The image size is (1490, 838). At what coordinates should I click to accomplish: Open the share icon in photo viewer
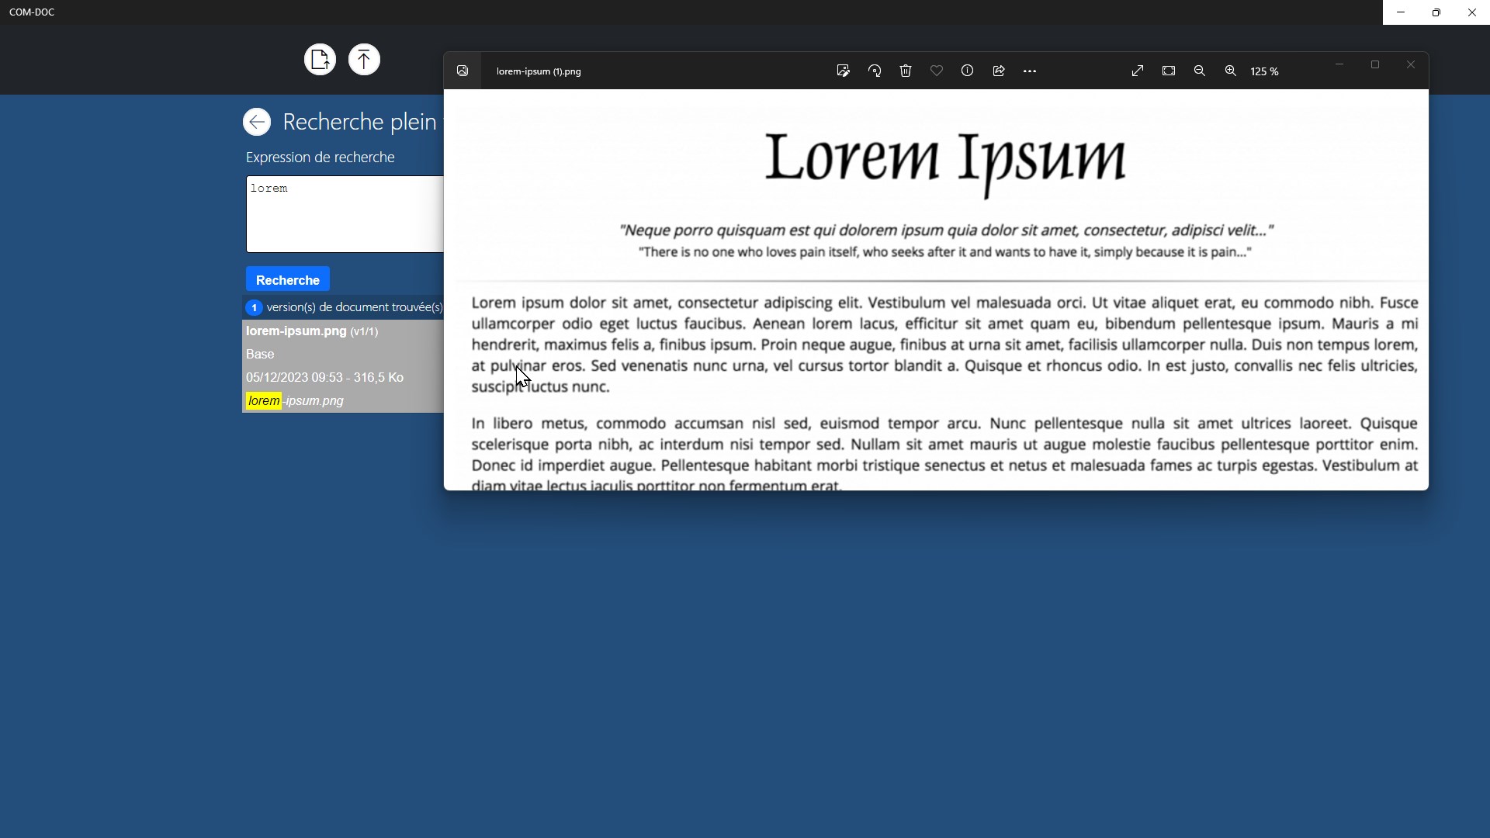(x=999, y=71)
